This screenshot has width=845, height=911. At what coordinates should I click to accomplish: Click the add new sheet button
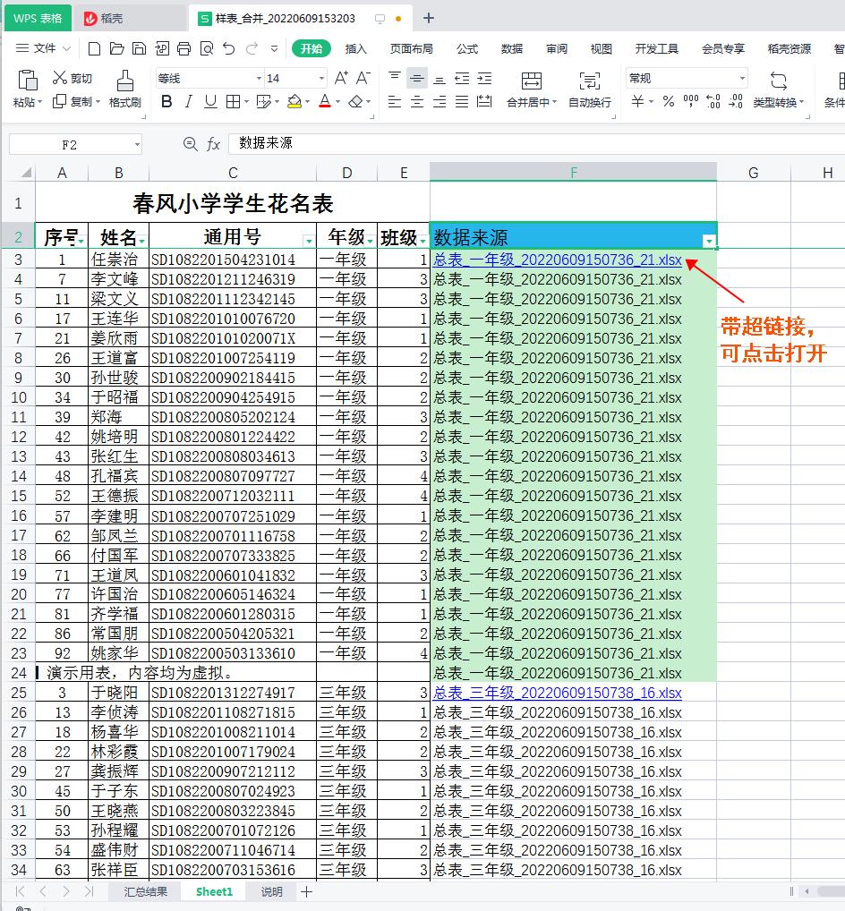[x=309, y=891]
